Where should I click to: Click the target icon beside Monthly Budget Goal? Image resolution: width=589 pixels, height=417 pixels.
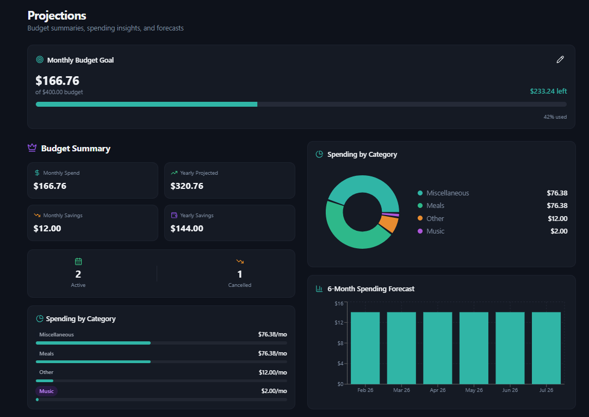click(40, 59)
